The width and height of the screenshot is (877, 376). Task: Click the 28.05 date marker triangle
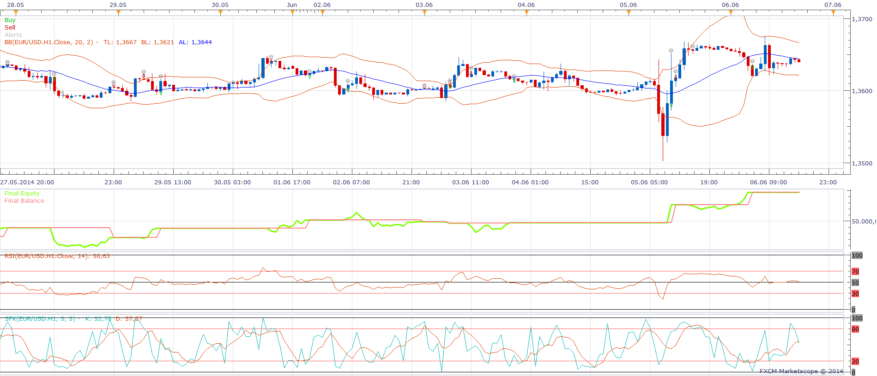click(x=16, y=13)
